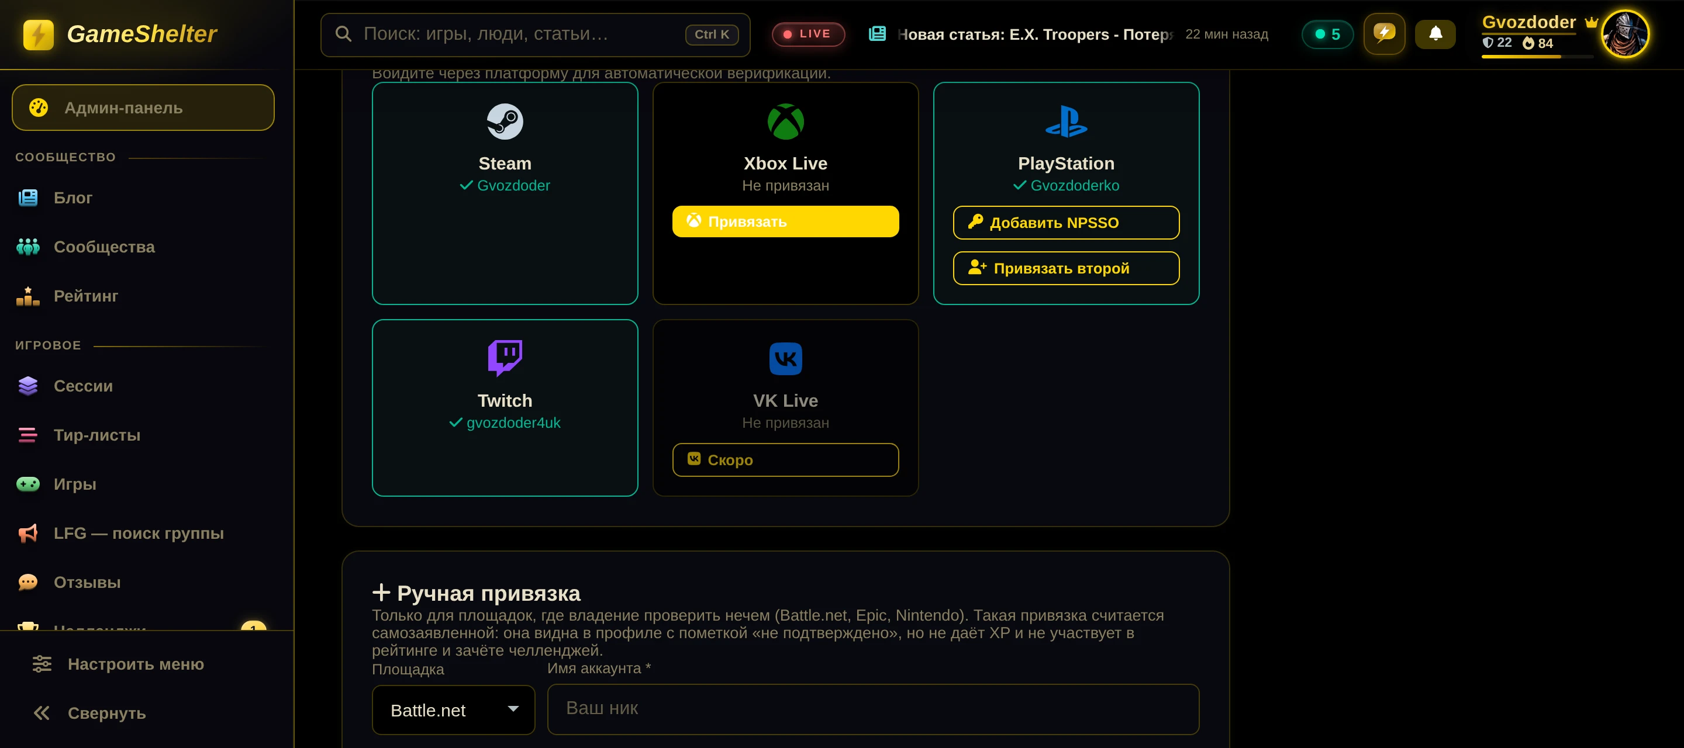Click the PlayStation logo icon
This screenshot has height=748, width=1684.
1065,122
